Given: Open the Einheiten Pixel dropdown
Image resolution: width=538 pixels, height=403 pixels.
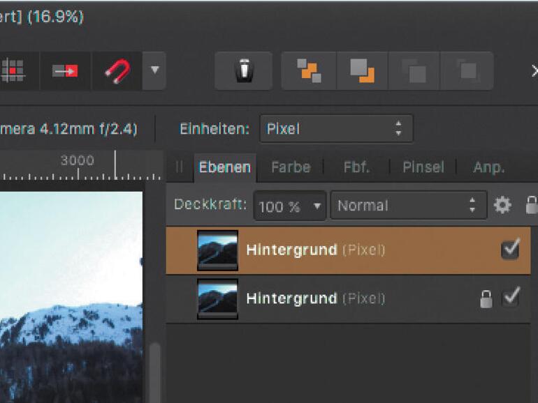Looking at the screenshot, I should coord(336,129).
